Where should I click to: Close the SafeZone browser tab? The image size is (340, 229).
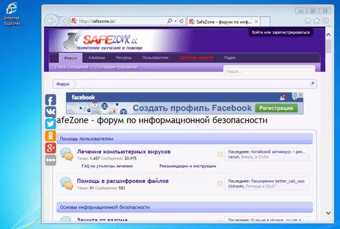(256, 22)
